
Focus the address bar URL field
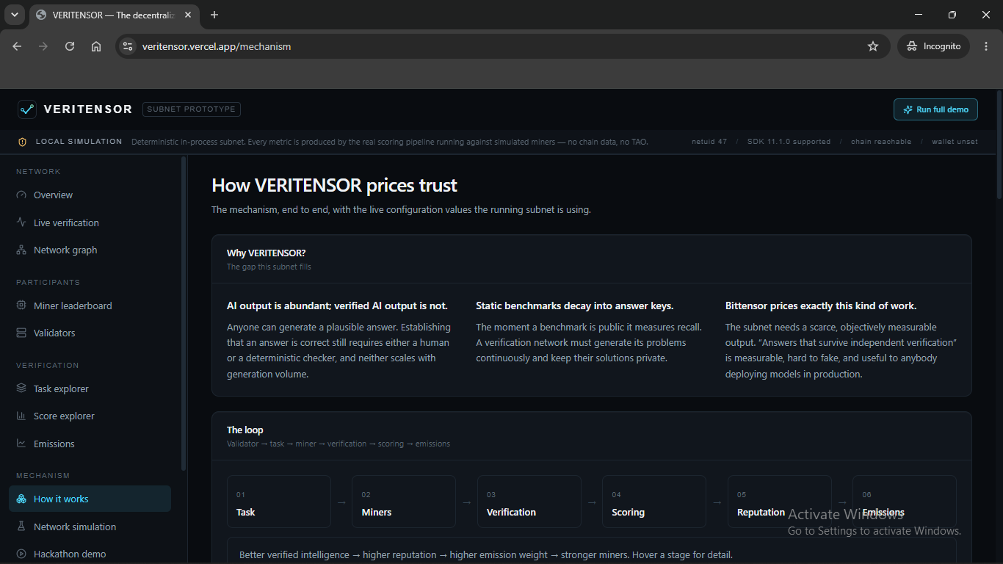(503, 46)
